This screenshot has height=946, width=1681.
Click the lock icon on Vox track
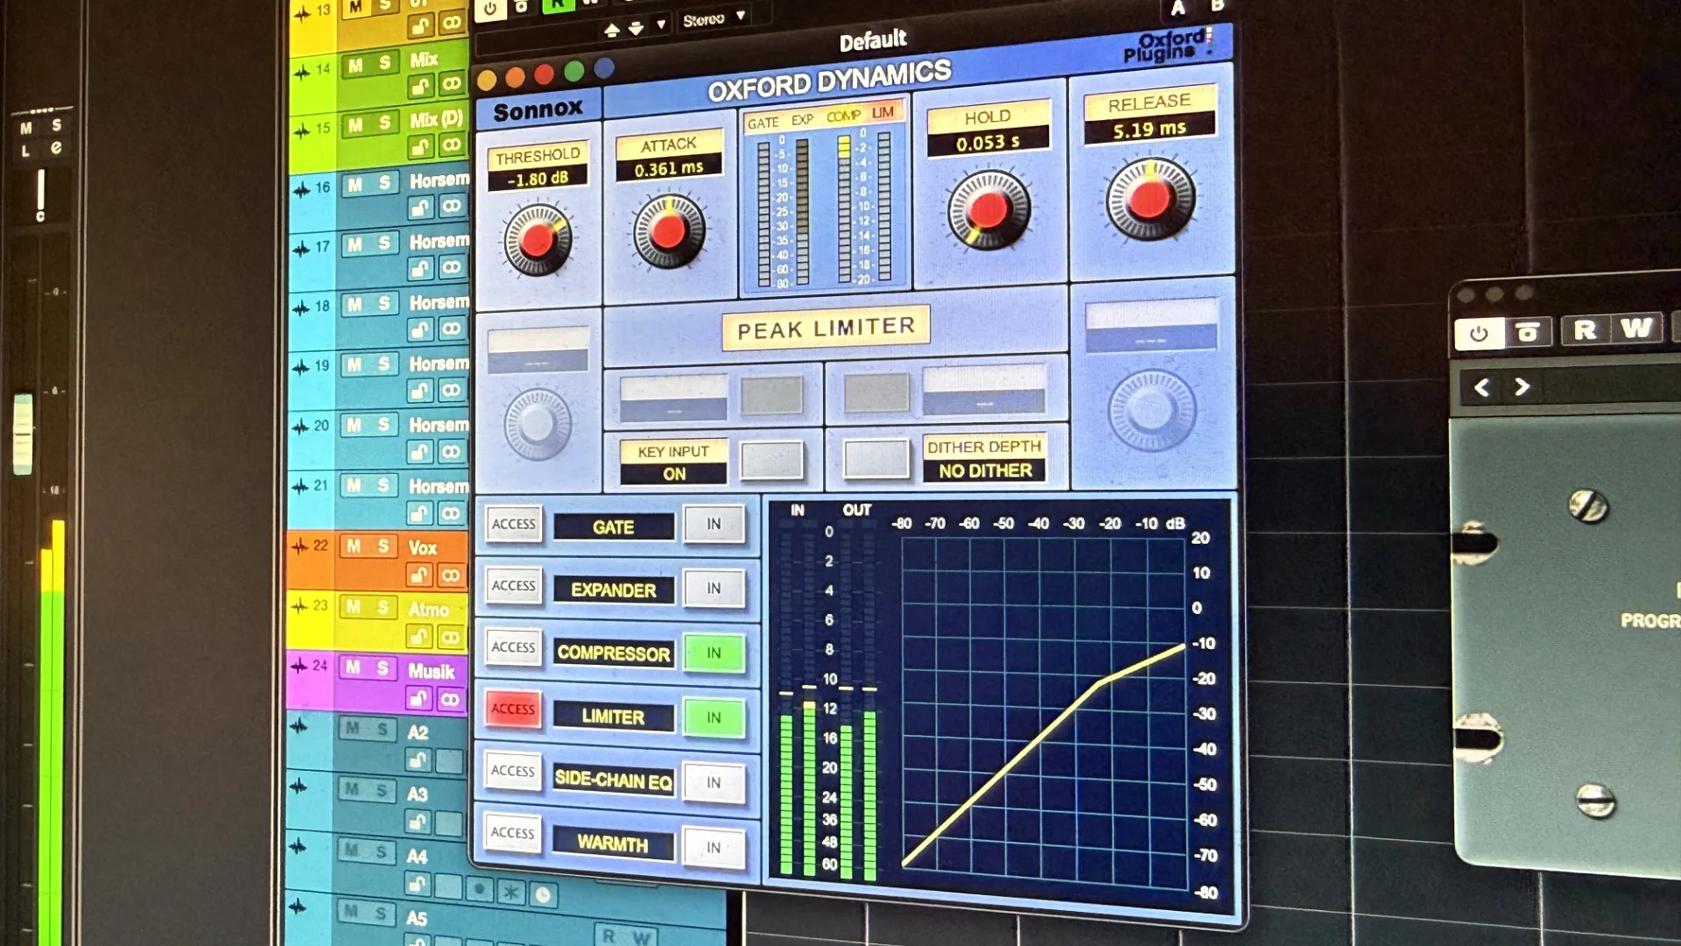click(x=419, y=575)
